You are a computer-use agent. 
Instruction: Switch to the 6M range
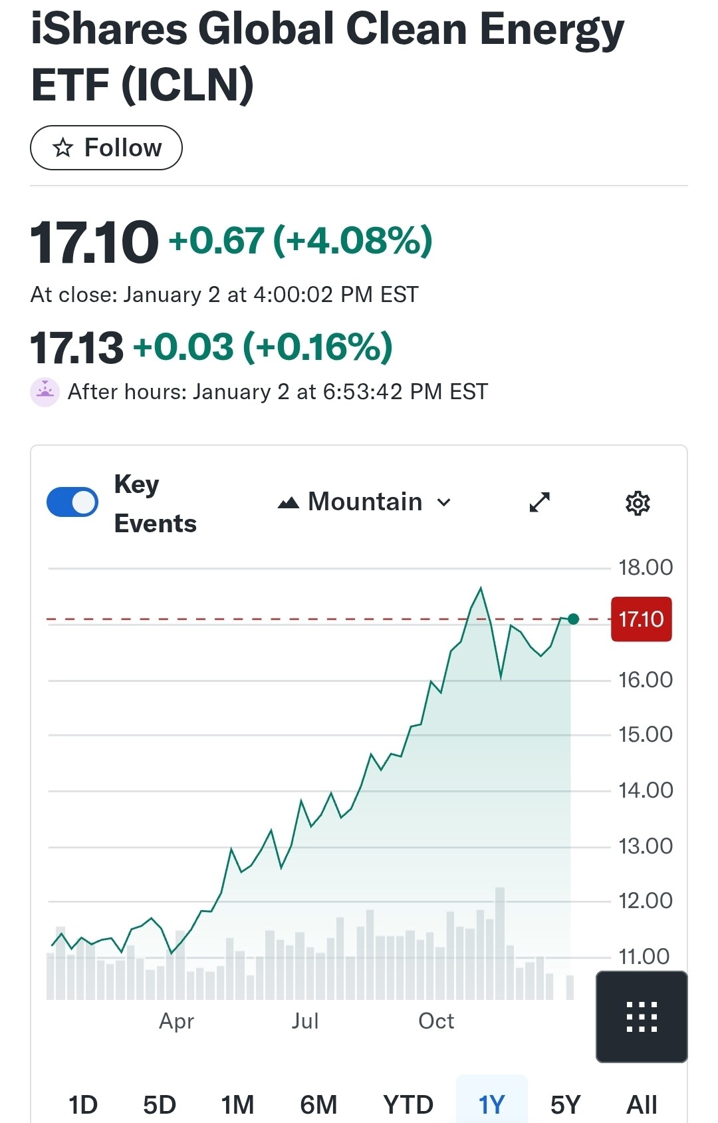[x=318, y=1105]
